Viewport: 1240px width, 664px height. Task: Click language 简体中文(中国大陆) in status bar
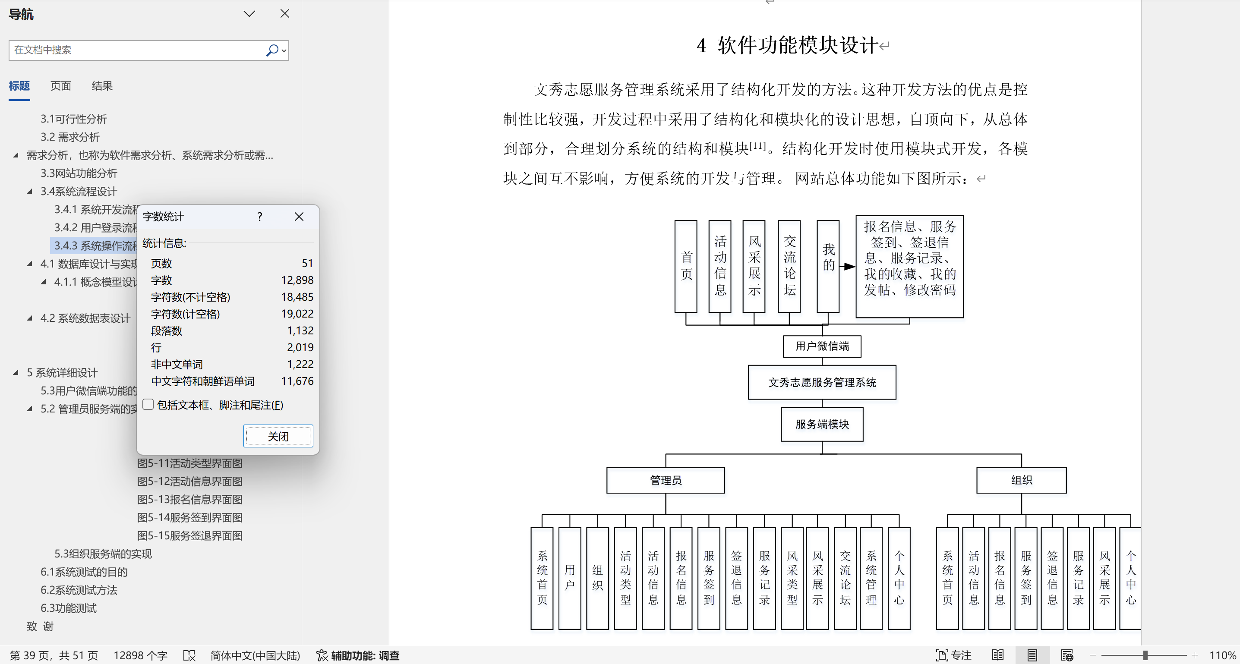coord(255,655)
